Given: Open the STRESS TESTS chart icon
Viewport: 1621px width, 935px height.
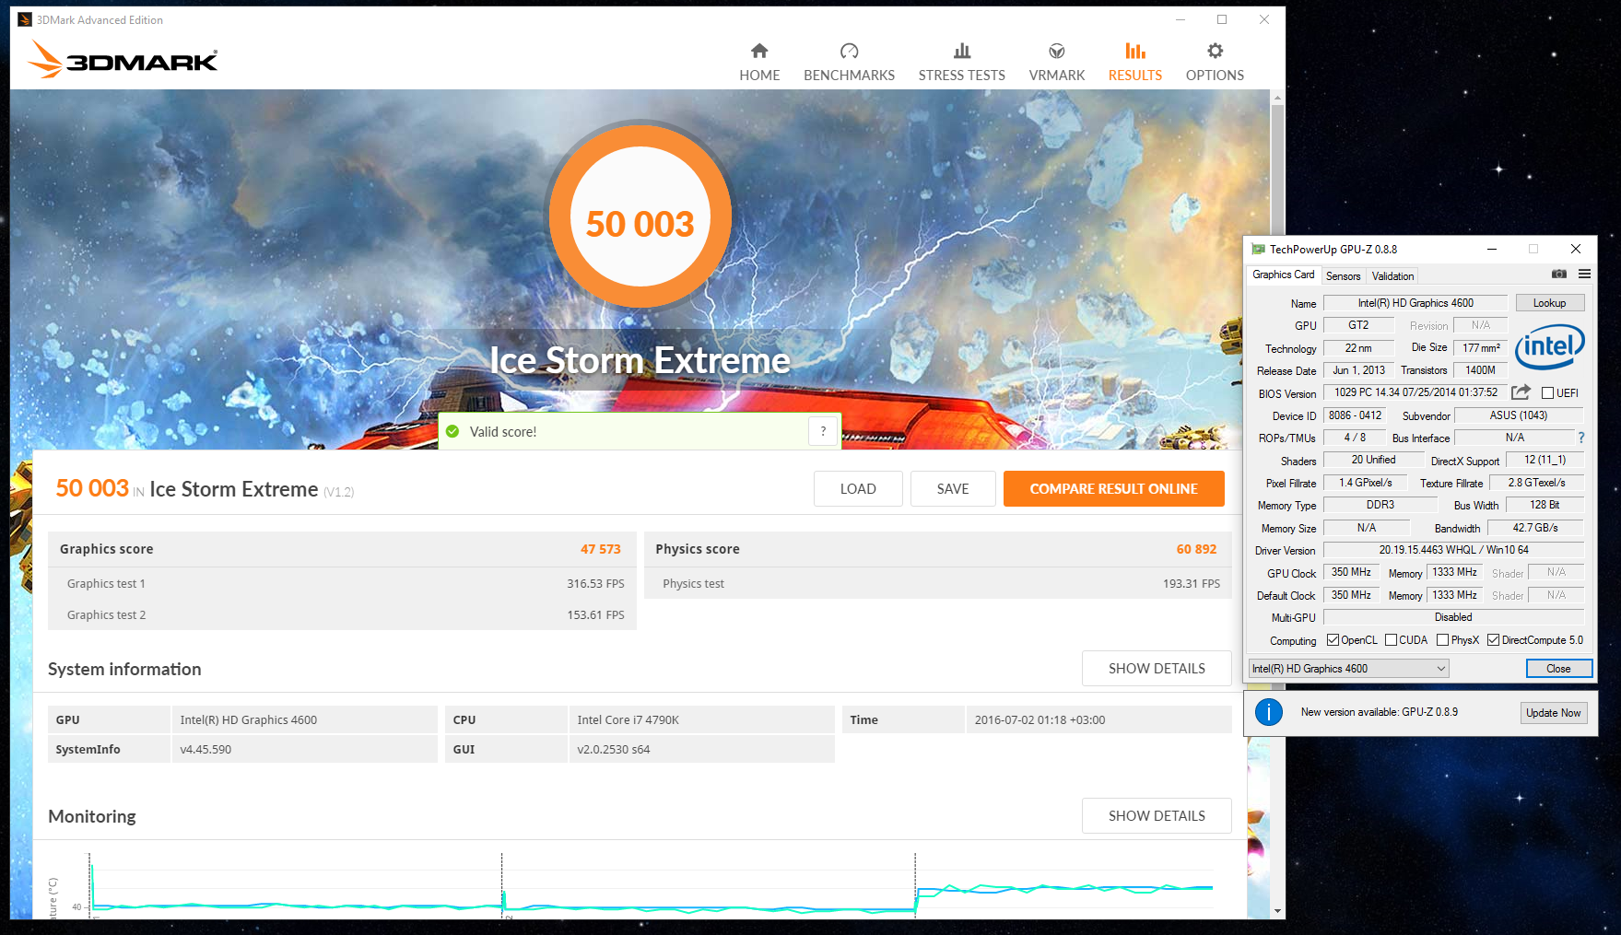Looking at the screenshot, I should tap(961, 51).
